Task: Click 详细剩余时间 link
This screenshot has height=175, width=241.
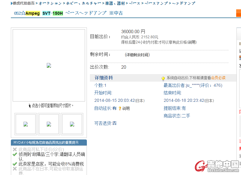Action: pos(137,55)
